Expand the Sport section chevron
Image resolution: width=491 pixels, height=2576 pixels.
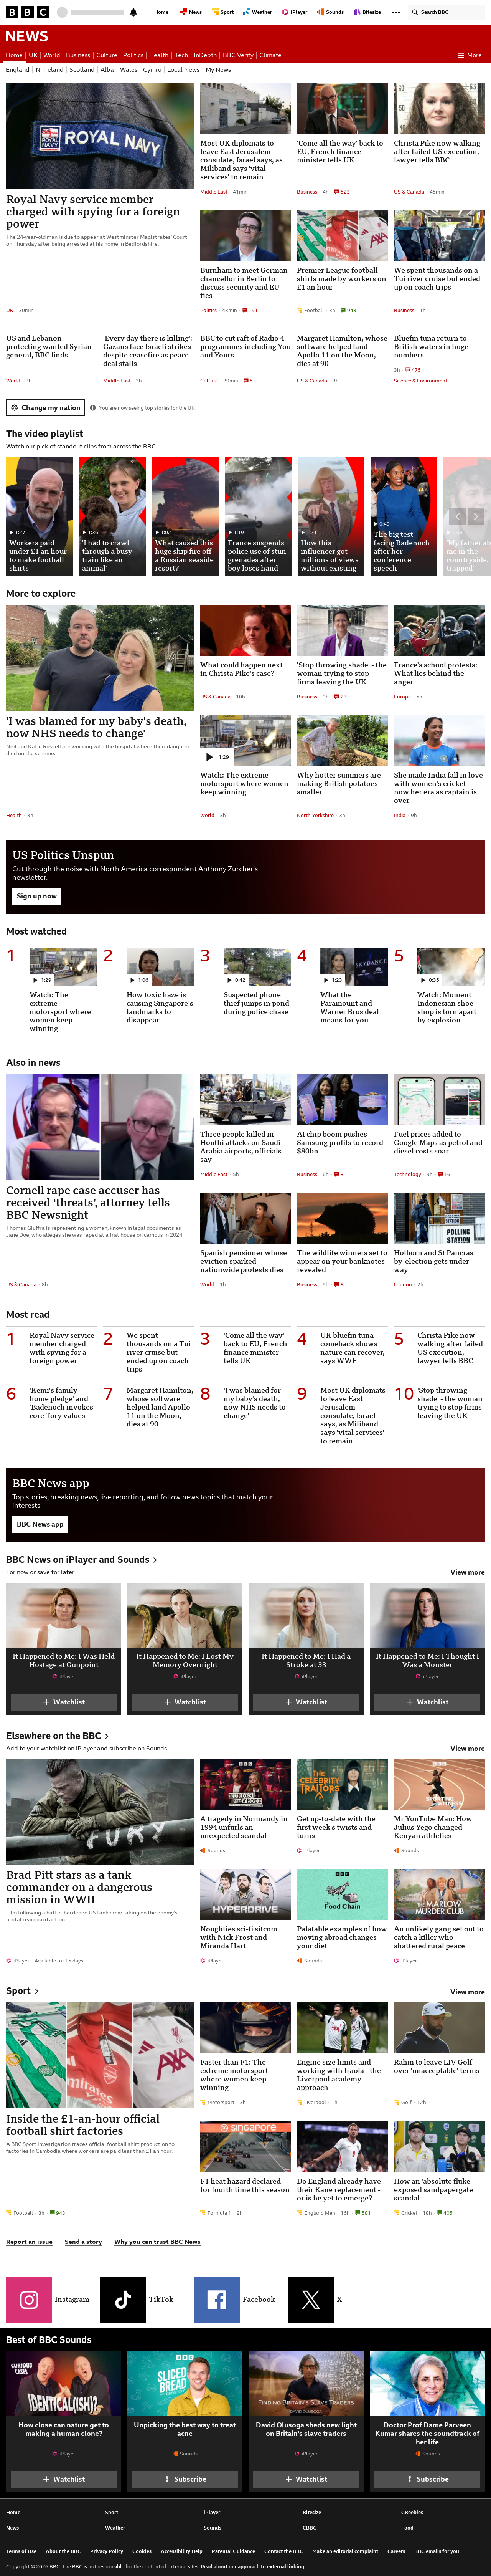[x=37, y=1991]
